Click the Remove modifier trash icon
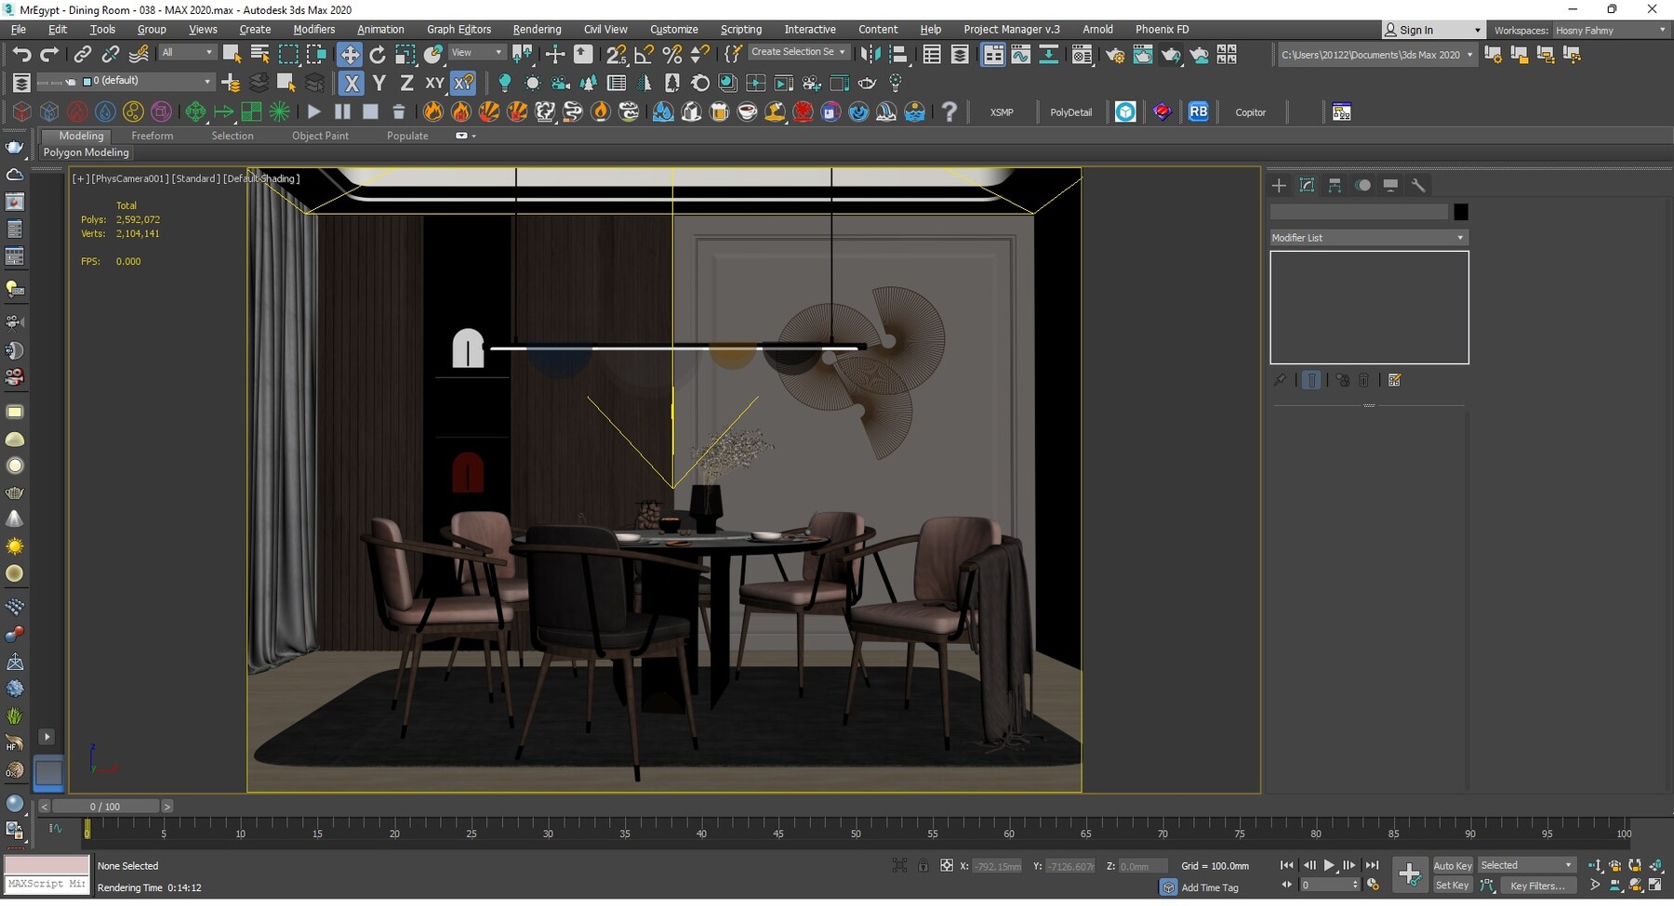1674x906 pixels. click(1363, 379)
